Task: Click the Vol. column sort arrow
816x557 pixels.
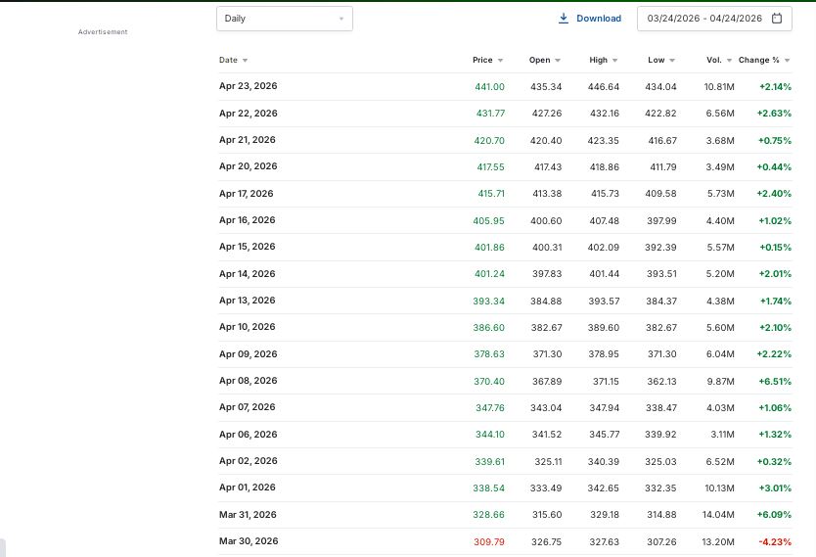Action: click(x=729, y=61)
